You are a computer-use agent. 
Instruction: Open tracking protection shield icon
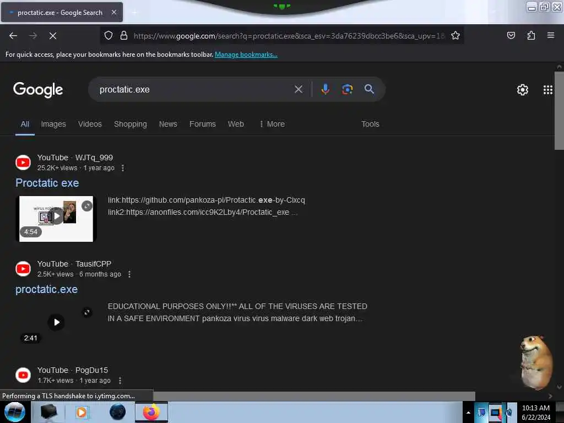click(109, 36)
